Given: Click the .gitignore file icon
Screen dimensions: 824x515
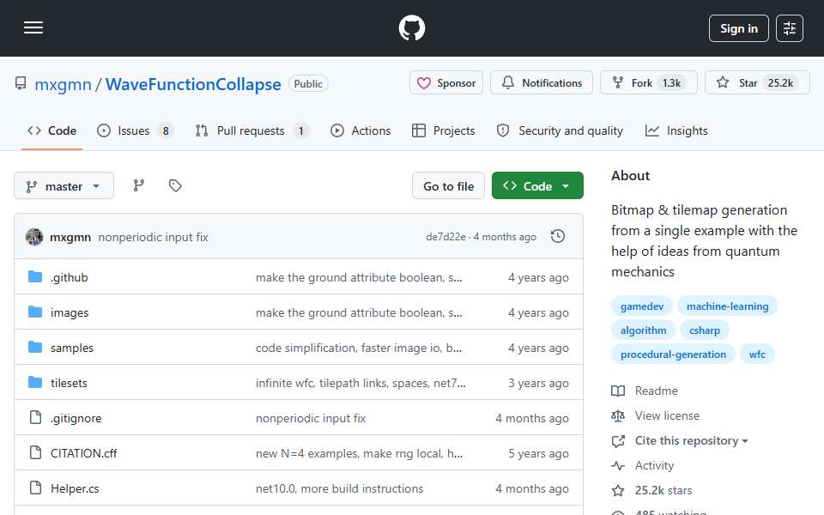Looking at the screenshot, I should pyautogui.click(x=35, y=418).
